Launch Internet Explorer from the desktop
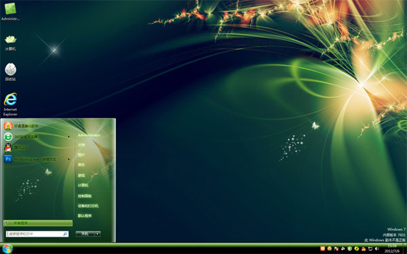The width and height of the screenshot is (407, 254). pyautogui.click(x=10, y=104)
